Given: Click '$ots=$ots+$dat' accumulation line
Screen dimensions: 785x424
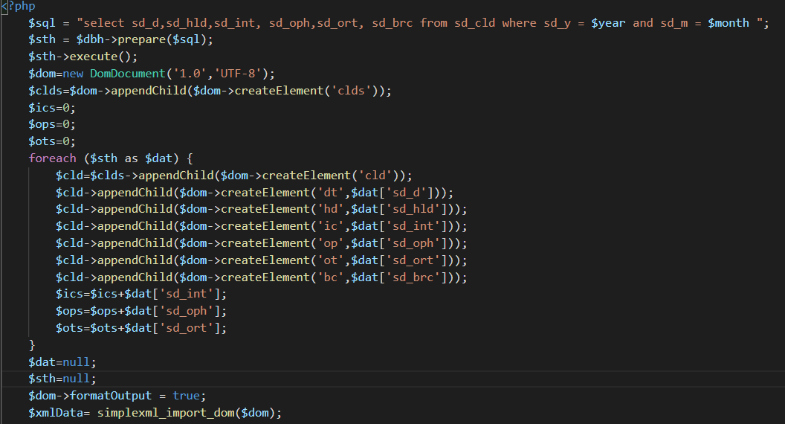Looking at the screenshot, I should [x=141, y=328].
